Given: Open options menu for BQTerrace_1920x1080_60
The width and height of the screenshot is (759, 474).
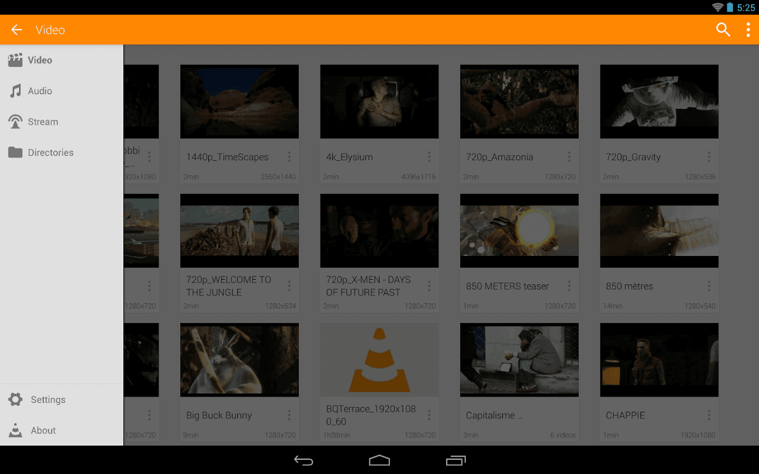Looking at the screenshot, I should 429,415.
